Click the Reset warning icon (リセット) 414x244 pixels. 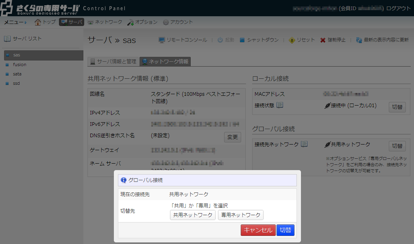(292, 40)
